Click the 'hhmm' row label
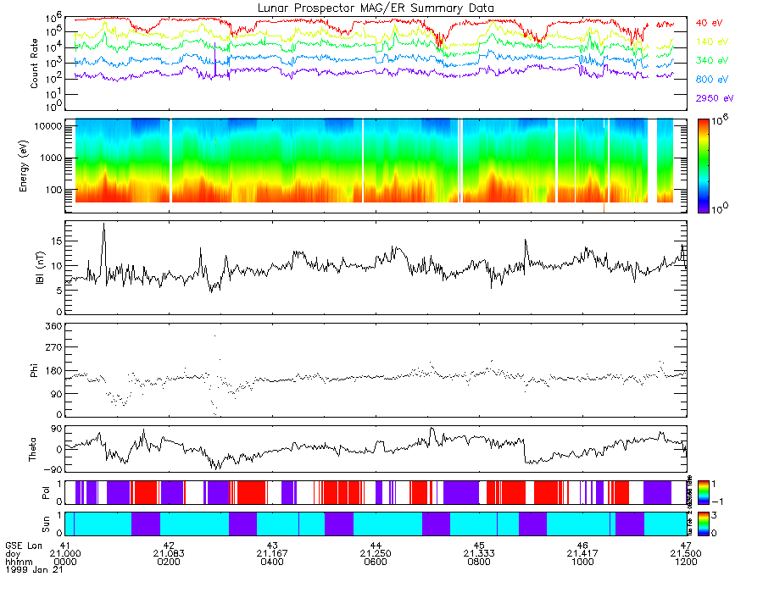763x593 pixels. tap(19, 562)
